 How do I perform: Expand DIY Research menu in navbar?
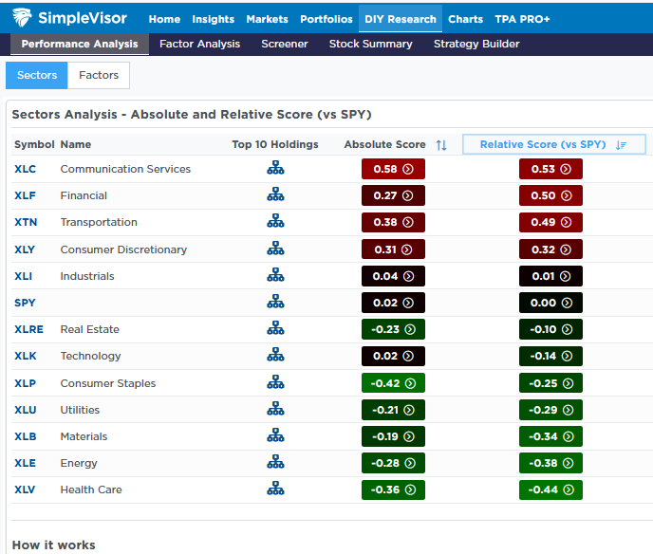(x=400, y=19)
